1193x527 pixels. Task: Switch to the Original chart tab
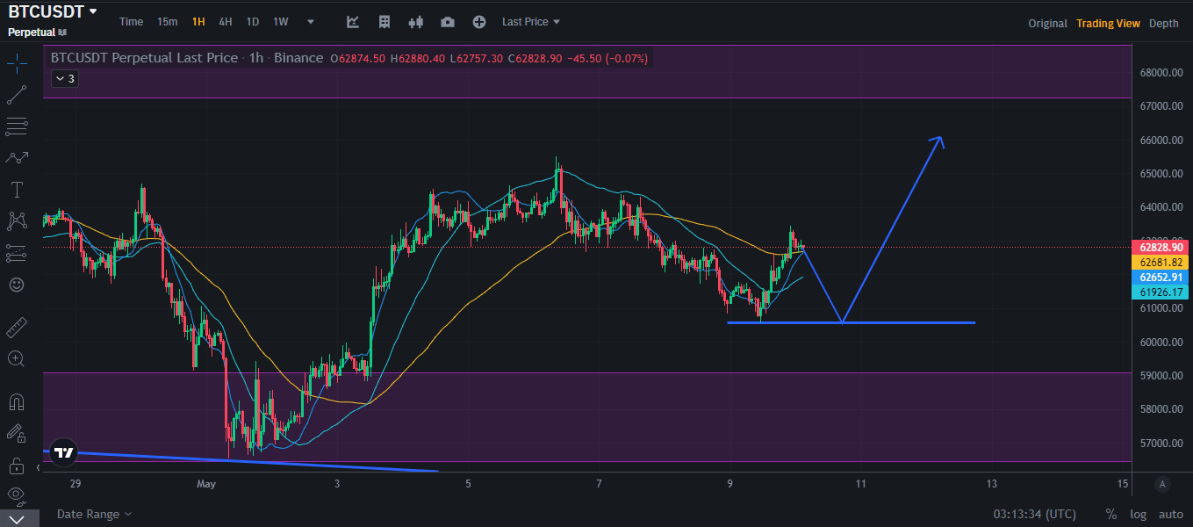coord(1047,23)
